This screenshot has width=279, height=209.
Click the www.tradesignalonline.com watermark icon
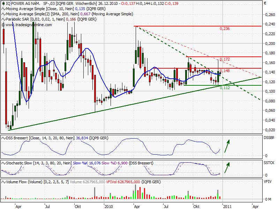[3, 25]
